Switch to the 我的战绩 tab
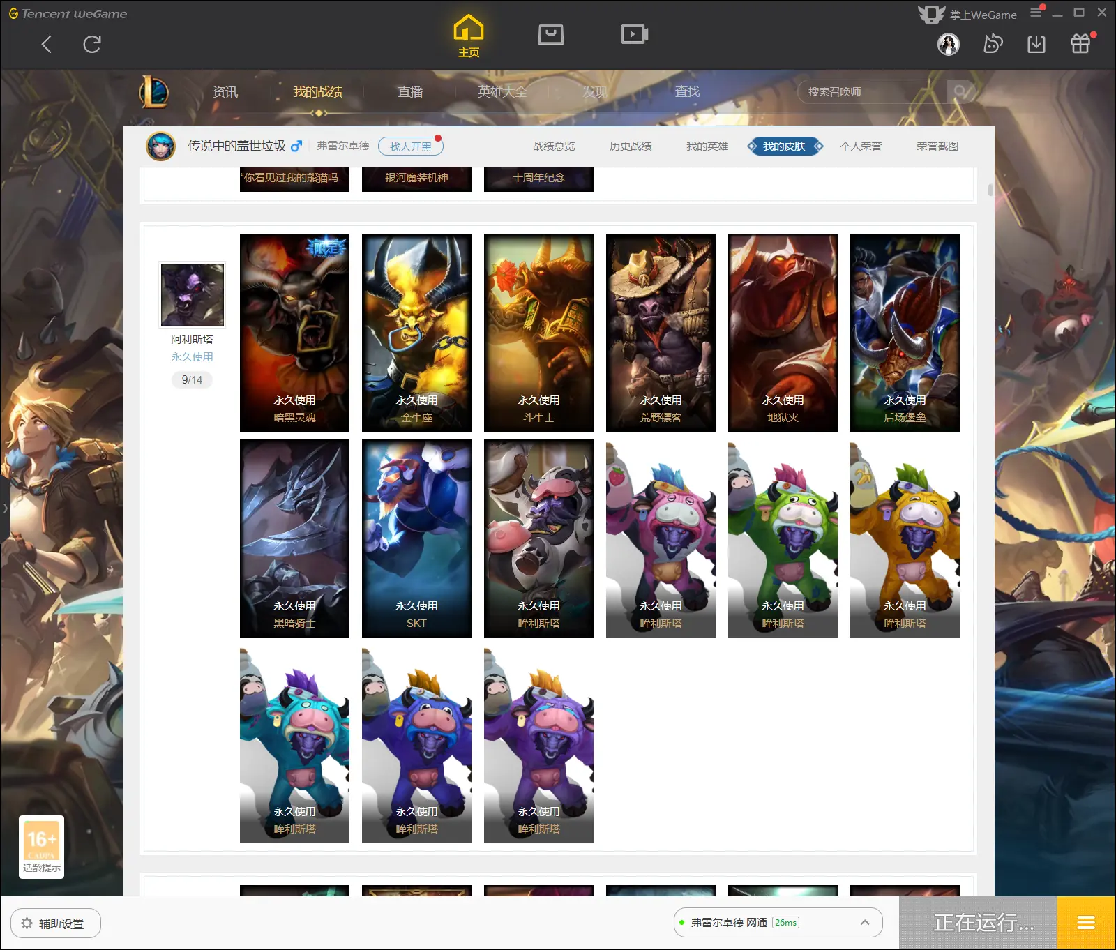This screenshot has width=1116, height=950. [x=318, y=92]
